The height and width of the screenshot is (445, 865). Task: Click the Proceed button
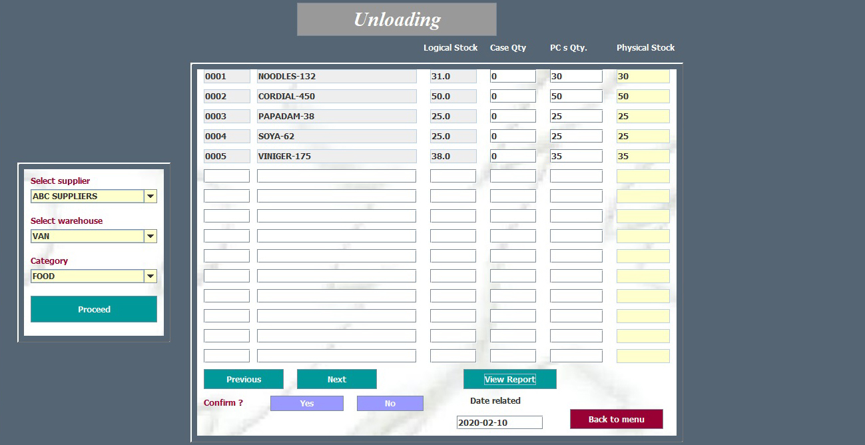tap(94, 309)
